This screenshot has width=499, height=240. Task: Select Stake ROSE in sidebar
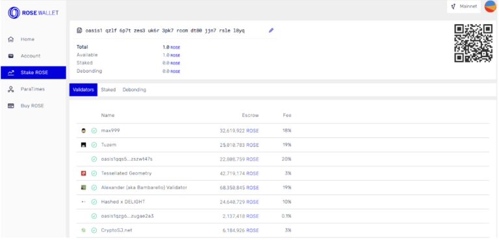coord(33,73)
